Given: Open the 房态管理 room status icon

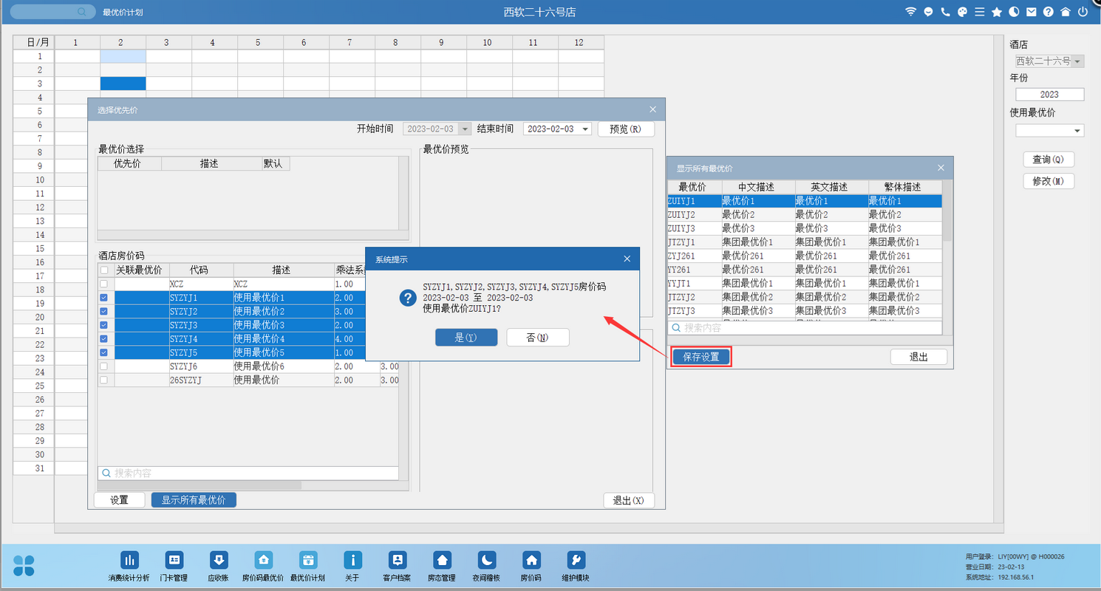Looking at the screenshot, I should 441,560.
